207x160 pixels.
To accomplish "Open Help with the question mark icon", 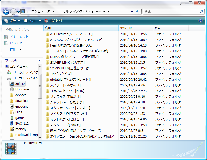I will pos(200,21).
